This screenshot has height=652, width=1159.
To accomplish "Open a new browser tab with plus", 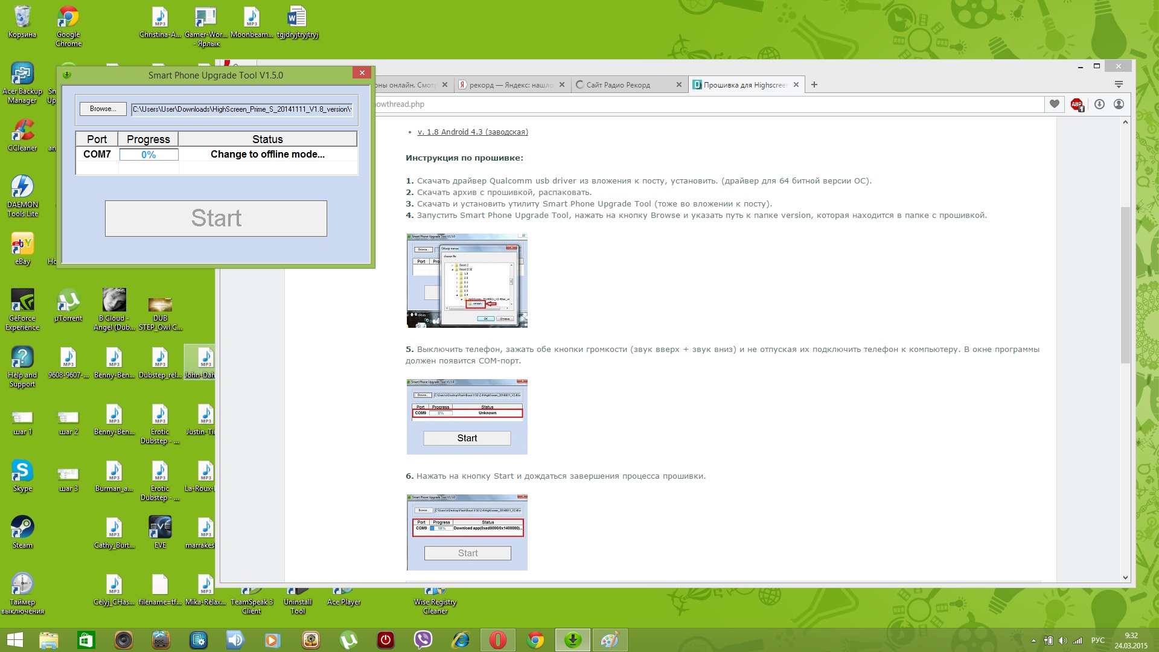I will click(x=814, y=85).
